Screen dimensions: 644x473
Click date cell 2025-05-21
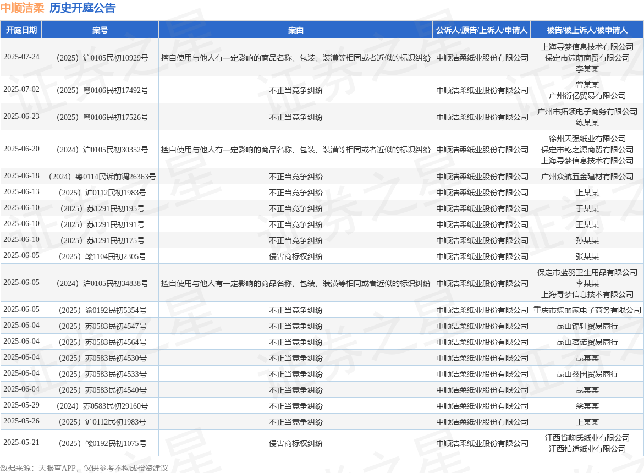(x=21, y=443)
